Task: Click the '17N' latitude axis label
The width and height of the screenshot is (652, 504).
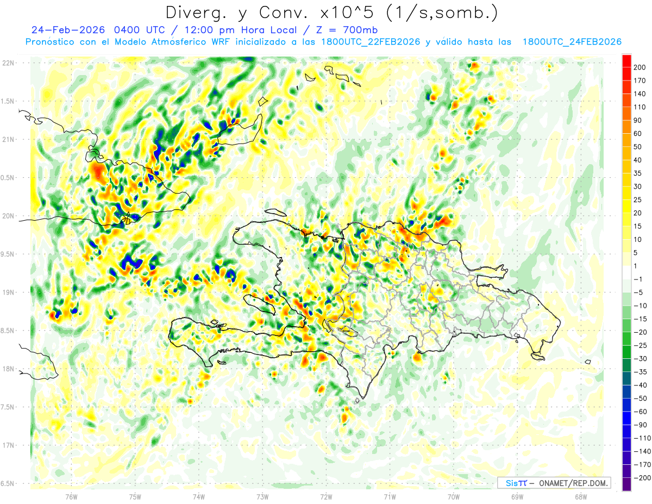Action: tap(8, 445)
